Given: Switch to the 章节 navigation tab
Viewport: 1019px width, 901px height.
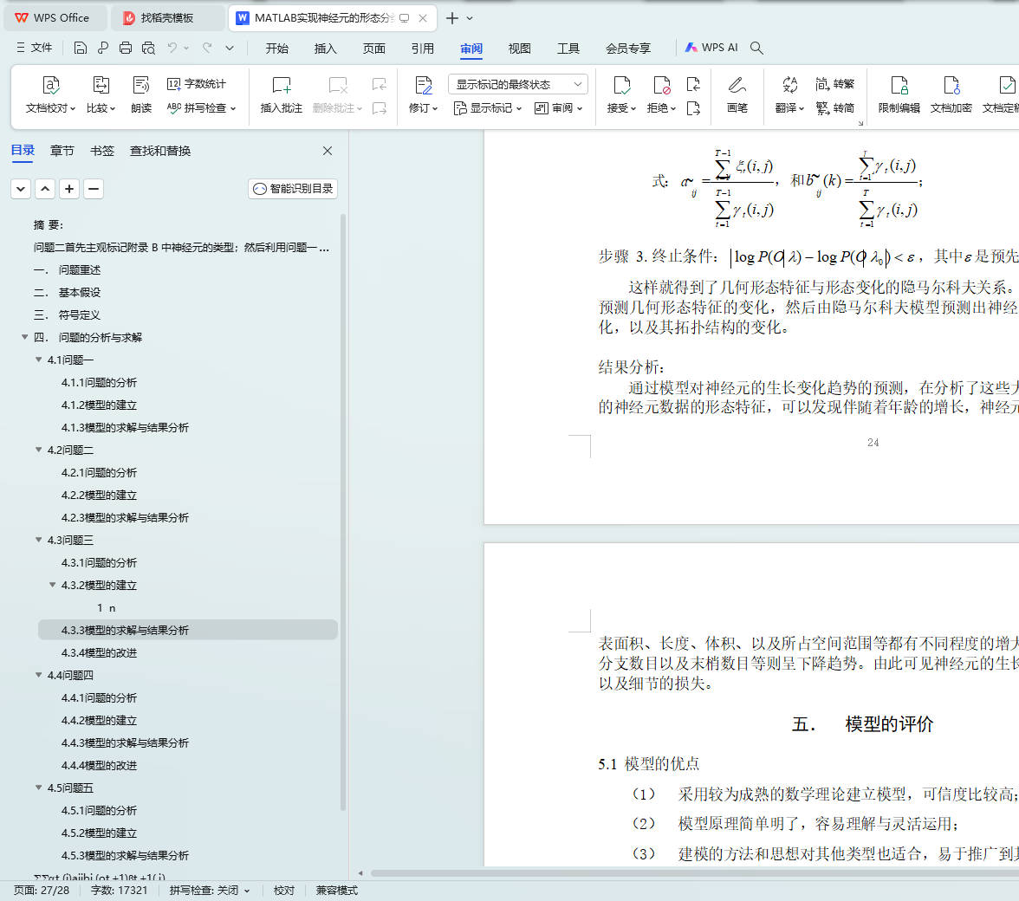Looking at the screenshot, I should 62,151.
